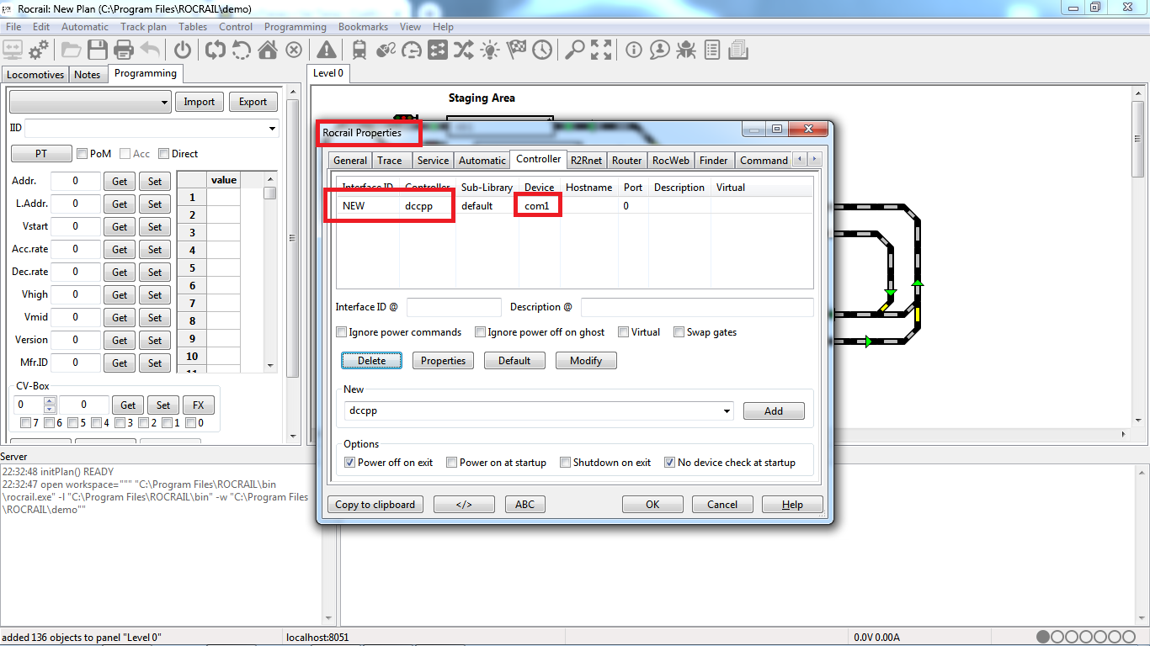
Task: Click the dashed-circle reset icon
Action: tap(242, 50)
